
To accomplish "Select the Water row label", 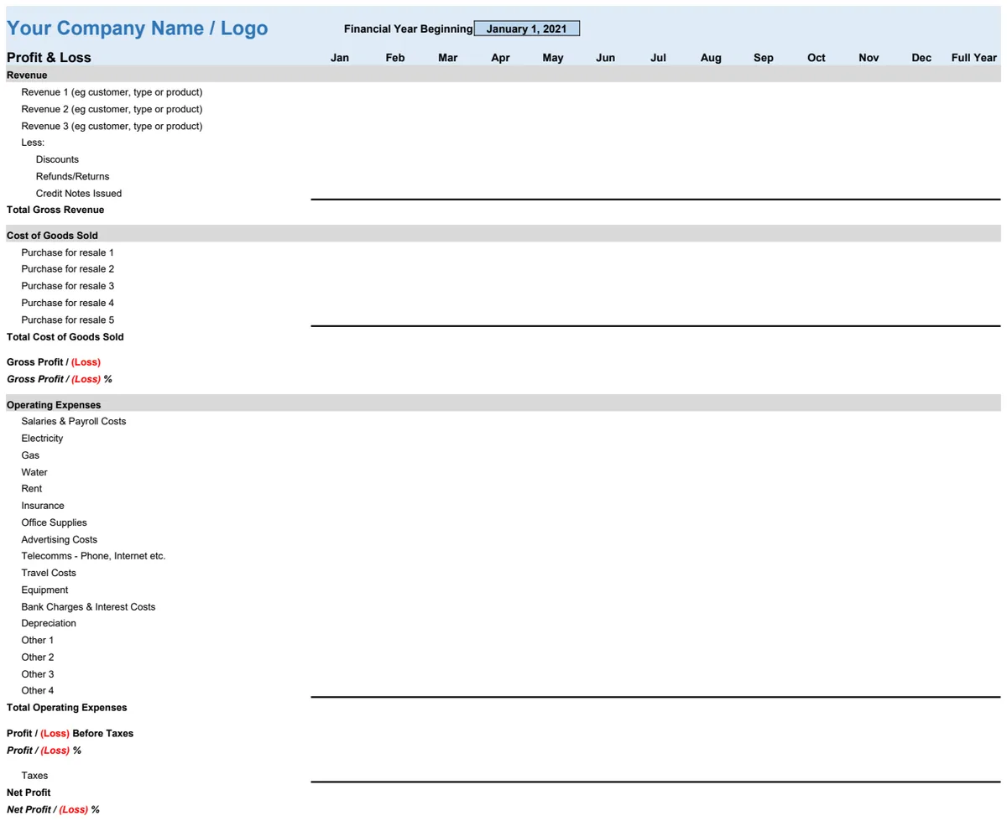I will pos(34,472).
